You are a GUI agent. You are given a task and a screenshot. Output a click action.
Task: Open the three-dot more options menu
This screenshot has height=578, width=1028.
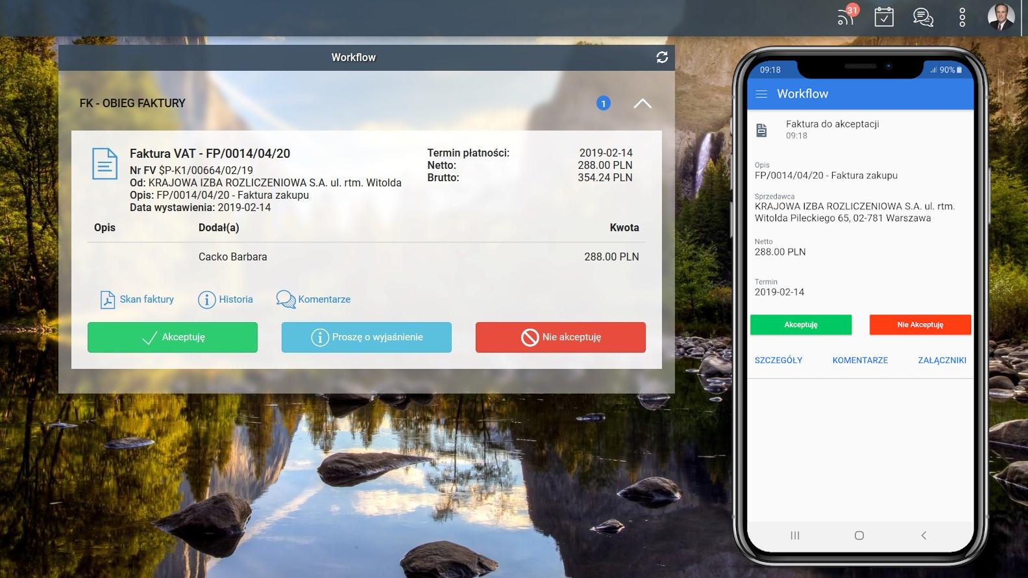point(962,17)
